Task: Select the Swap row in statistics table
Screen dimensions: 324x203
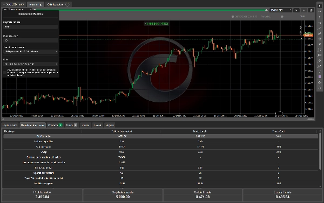Action: (160, 152)
